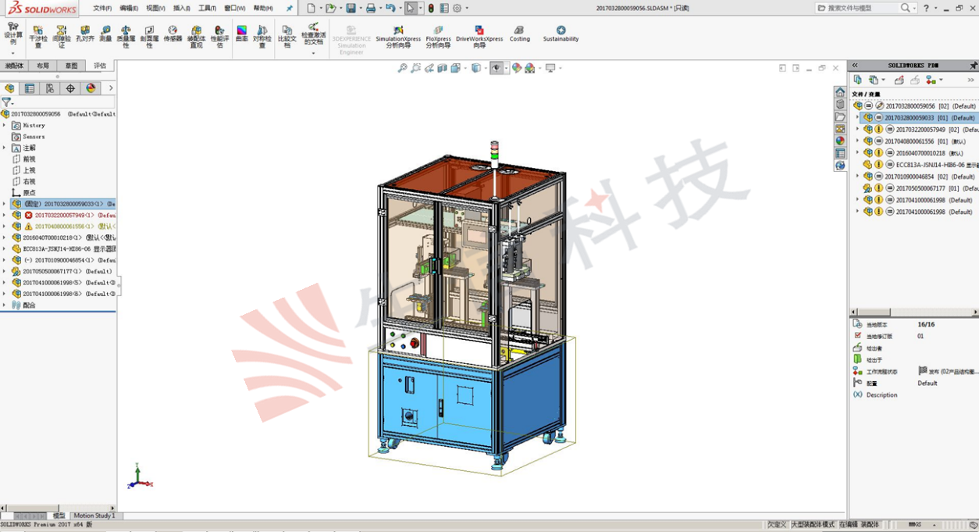Activate the 测量 measure tool
Screen dimensions: 979x532
(x=105, y=34)
